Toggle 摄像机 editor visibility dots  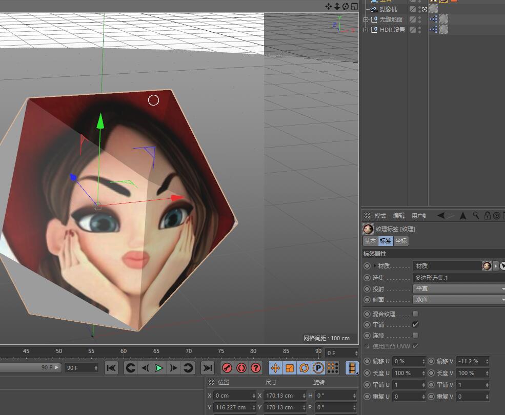420,9
